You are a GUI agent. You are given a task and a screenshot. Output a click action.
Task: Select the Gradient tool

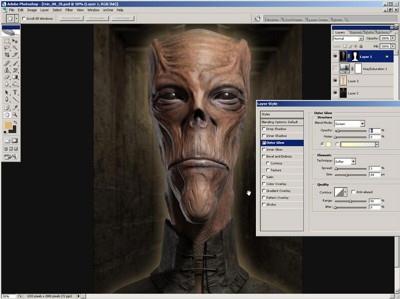point(15,77)
